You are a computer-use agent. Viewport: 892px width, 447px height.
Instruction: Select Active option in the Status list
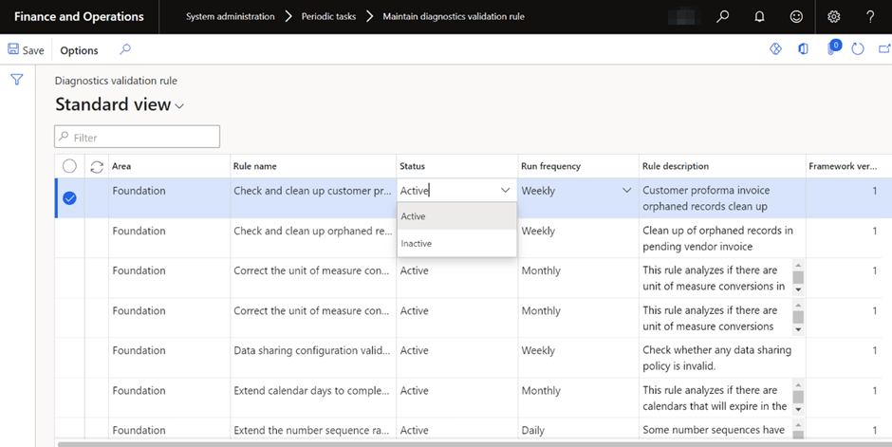click(x=414, y=216)
